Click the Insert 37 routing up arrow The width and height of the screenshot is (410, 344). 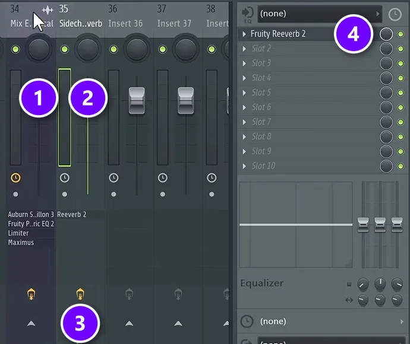coord(178,324)
